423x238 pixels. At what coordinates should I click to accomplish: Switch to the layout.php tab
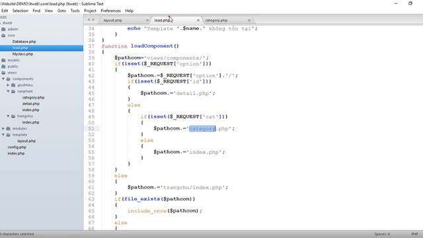click(113, 20)
